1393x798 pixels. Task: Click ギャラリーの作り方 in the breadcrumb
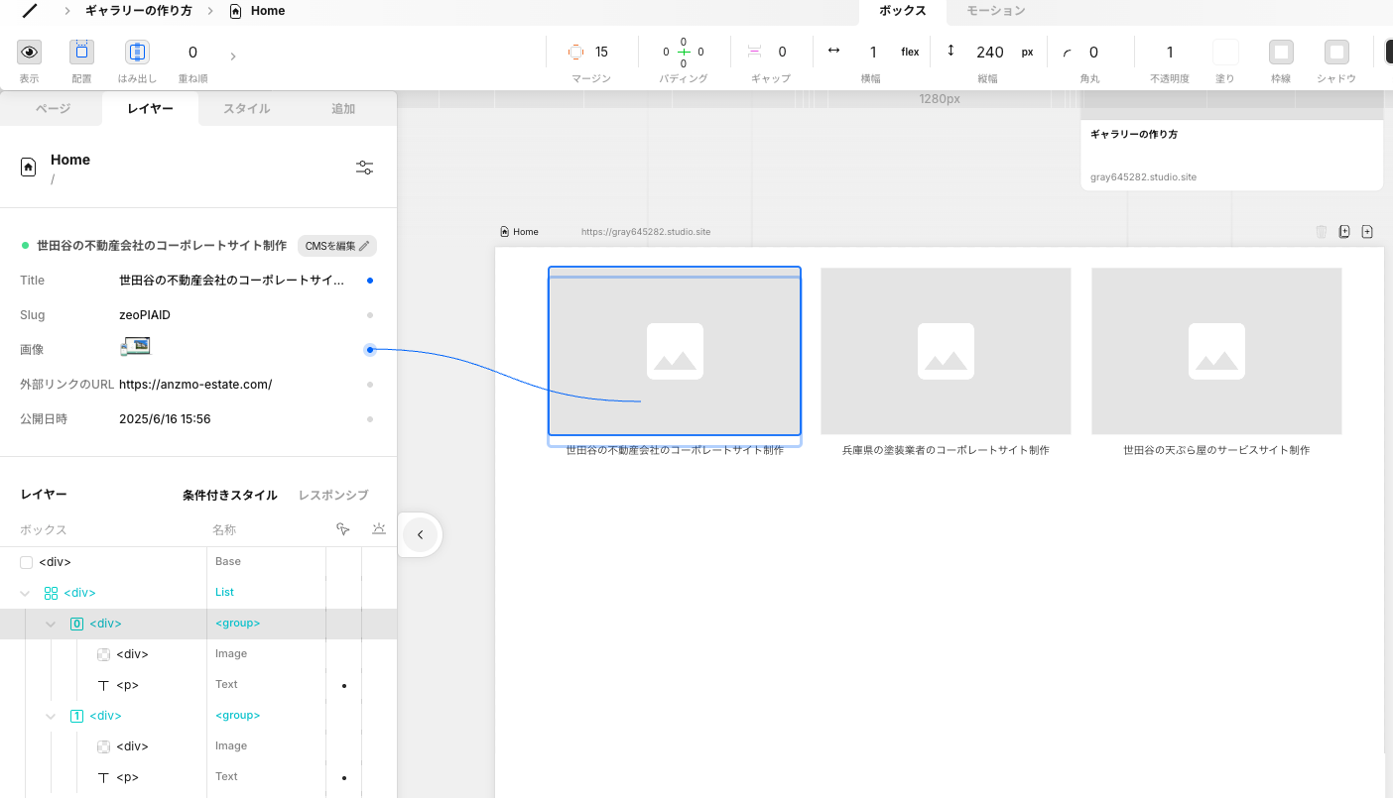click(x=139, y=11)
